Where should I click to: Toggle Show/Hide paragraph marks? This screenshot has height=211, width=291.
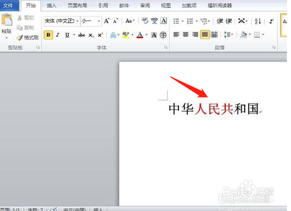click(271, 21)
